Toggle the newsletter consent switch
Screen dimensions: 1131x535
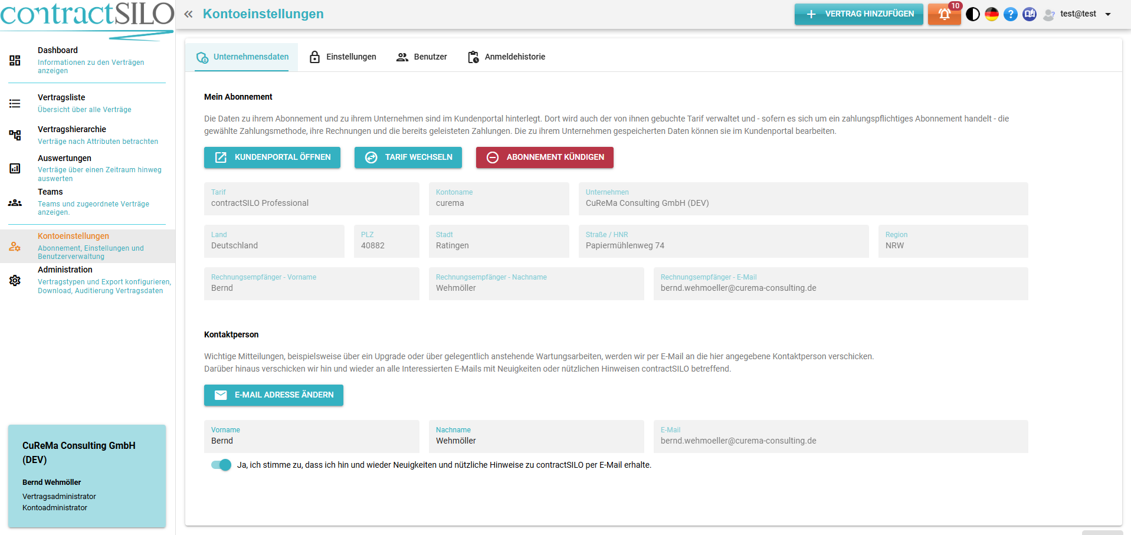point(221,465)
